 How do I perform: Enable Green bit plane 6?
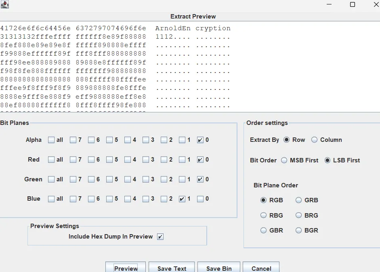point(91,179)
